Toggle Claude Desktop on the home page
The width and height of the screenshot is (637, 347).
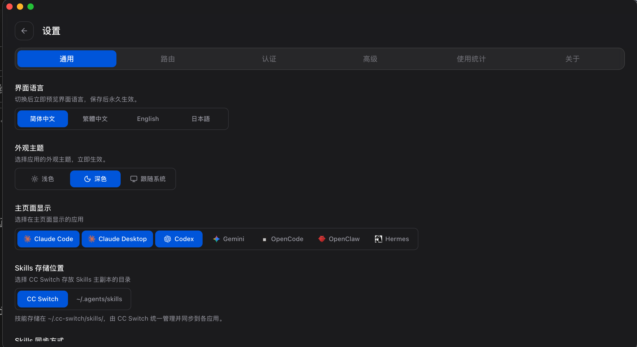(x=117, y=239)
